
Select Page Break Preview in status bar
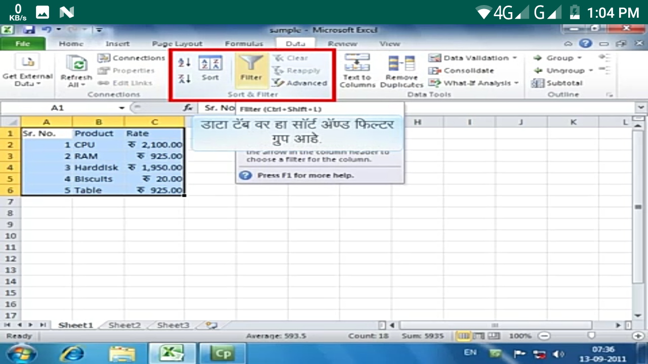(493, 336)
